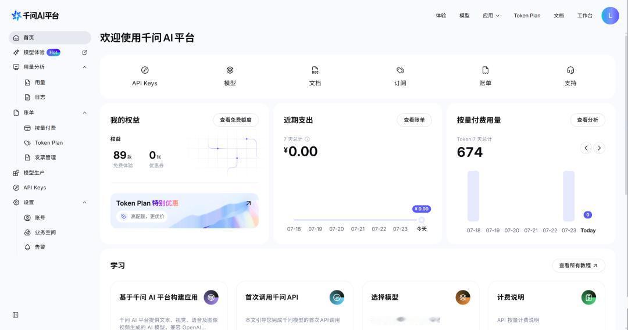Screen dimensions: 628x330
Task: Open 工作台 in the top navigation
Action: (x=585, y=16)
